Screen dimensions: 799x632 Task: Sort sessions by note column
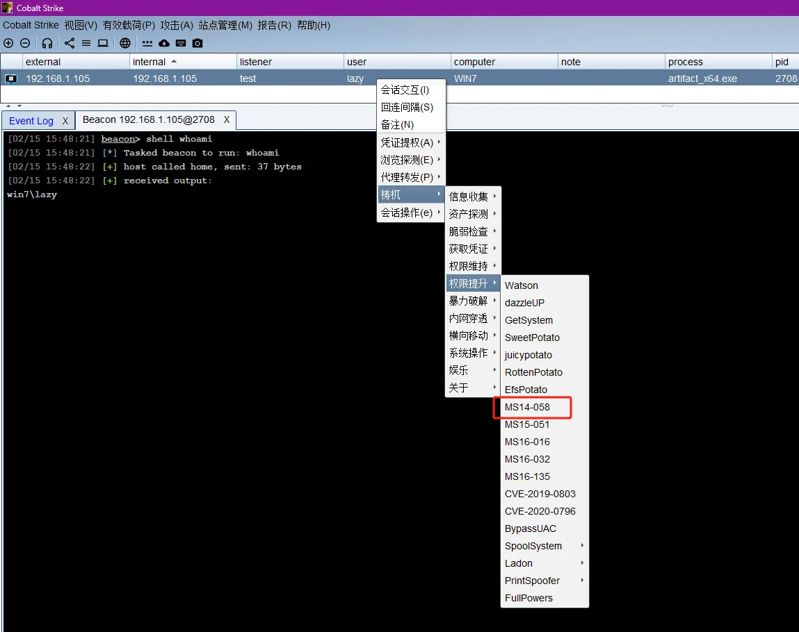point(611,62)
